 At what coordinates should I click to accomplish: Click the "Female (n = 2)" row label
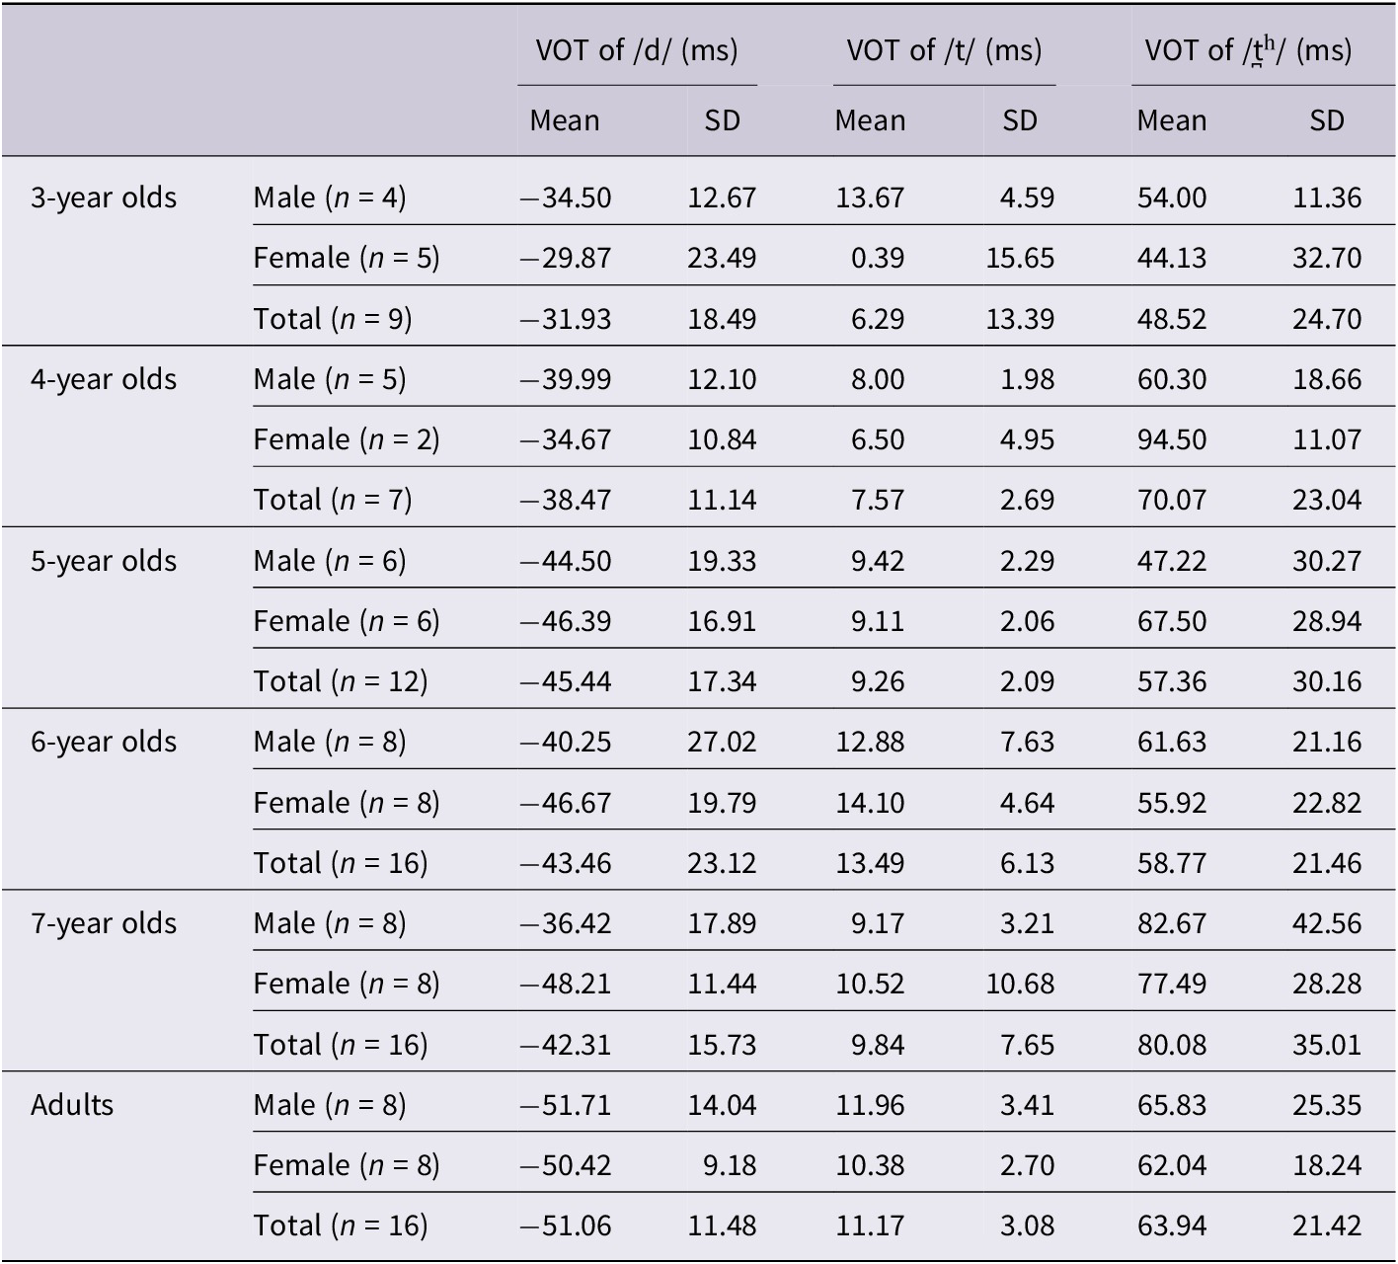tap(347, 439)
